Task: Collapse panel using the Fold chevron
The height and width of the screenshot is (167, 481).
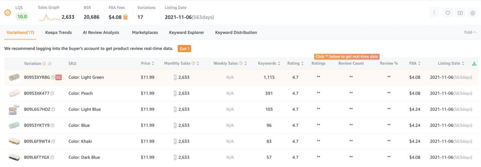Action: coord(475,32)
